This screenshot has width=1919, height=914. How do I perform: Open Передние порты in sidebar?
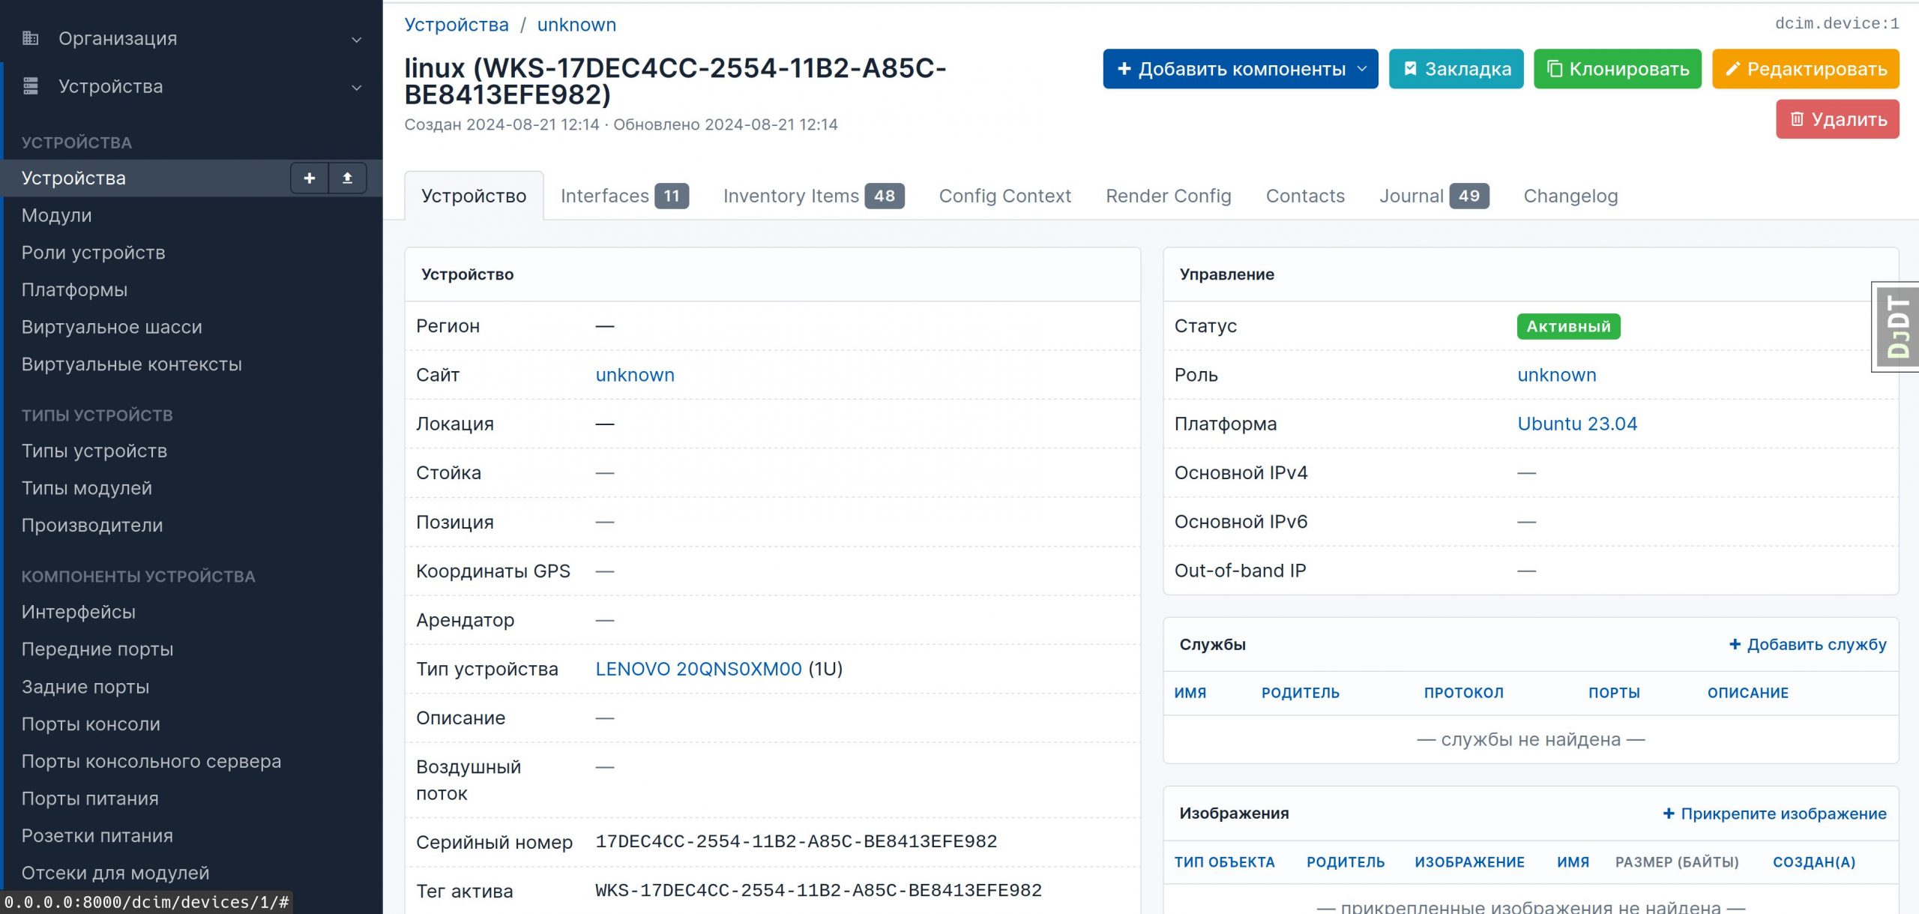coord(97,649)
